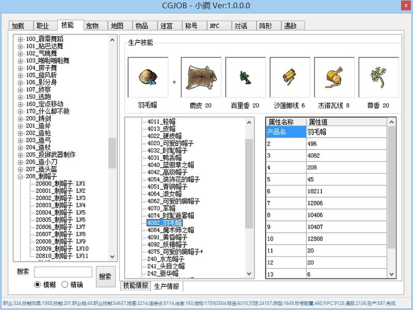The height and width of the screenshot is (310, 413).
Task: Open the 技能情报 bottom tab
Action: (135, 285)
